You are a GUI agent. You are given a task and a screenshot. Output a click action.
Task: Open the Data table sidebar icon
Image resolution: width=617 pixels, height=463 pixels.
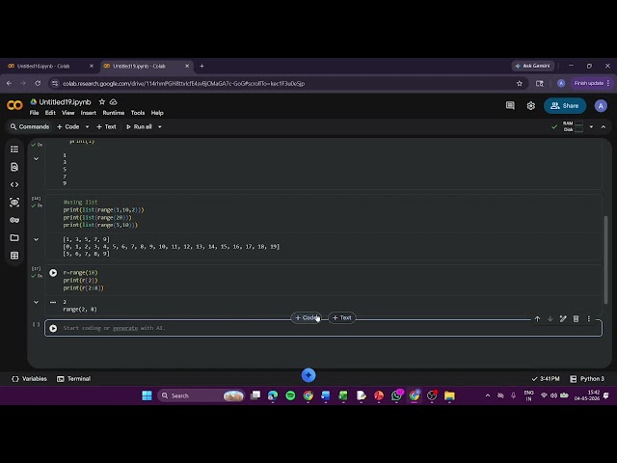pyautogui.click(x=14, y=256)
